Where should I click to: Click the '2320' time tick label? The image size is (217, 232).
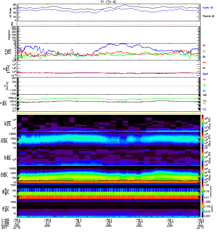(139, 226)
